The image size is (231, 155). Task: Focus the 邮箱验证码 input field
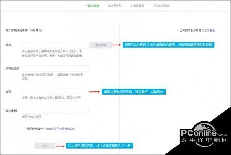(55, 68)
